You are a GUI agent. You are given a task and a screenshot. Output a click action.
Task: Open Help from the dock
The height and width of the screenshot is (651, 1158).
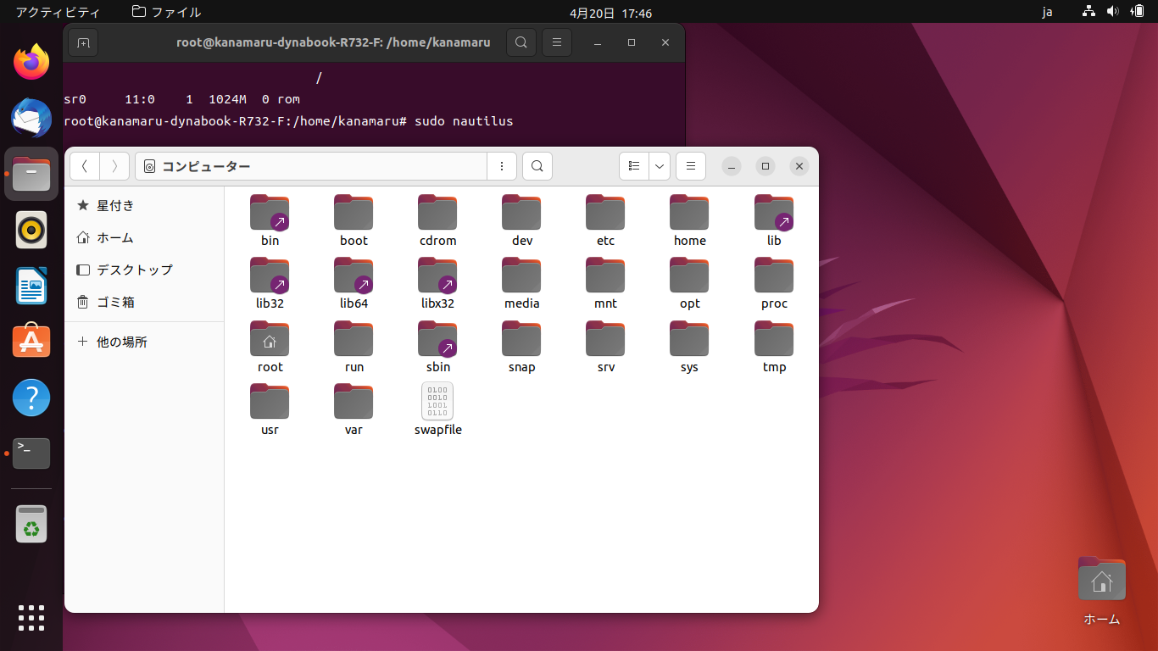[x=31, y=398]
